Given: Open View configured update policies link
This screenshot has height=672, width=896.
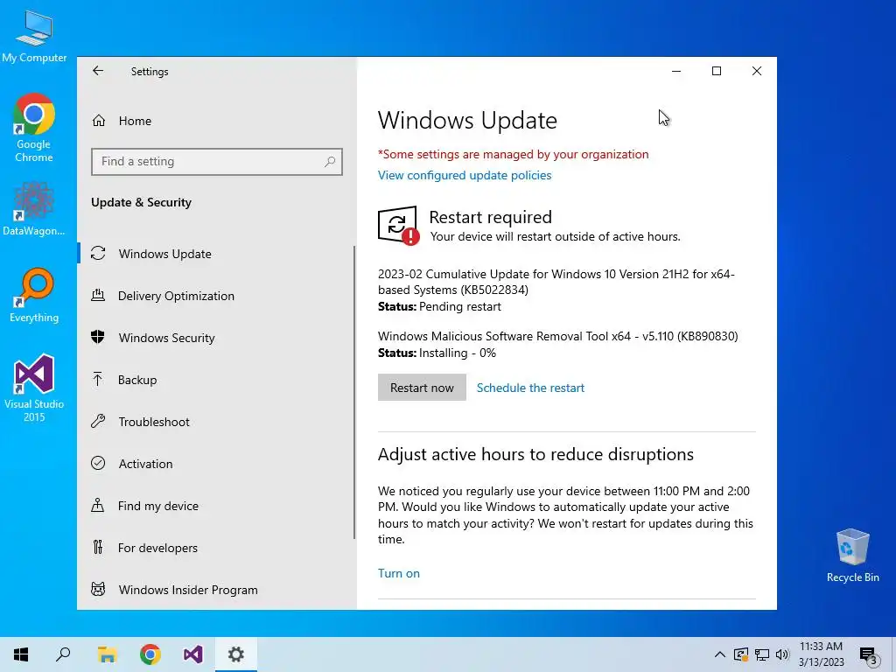Looking at the screenshot, I should [x=465, y=175].
